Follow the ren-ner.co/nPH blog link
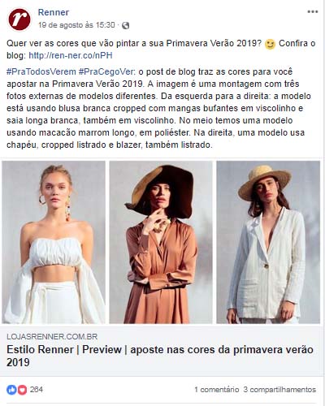325x406 pixels. 71,55
